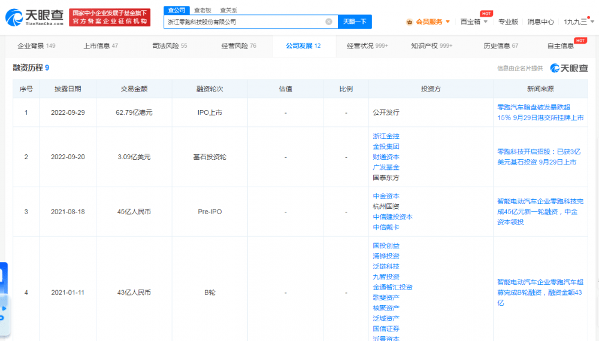The height and width of the screenshot is (341, 599).
Task: Clear the search box text
Action: click(328, 22)
